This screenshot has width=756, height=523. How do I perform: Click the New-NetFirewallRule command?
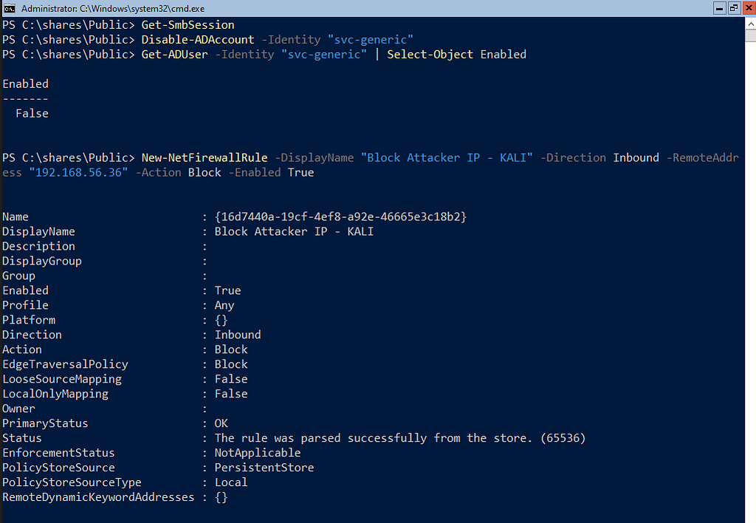(x=205, y=158)
